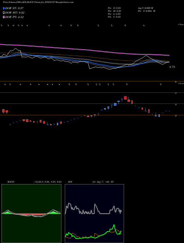Click the 'Pre C: 3.35' close value
Screen dimensions: 184x243
click(x=114, y=17)
